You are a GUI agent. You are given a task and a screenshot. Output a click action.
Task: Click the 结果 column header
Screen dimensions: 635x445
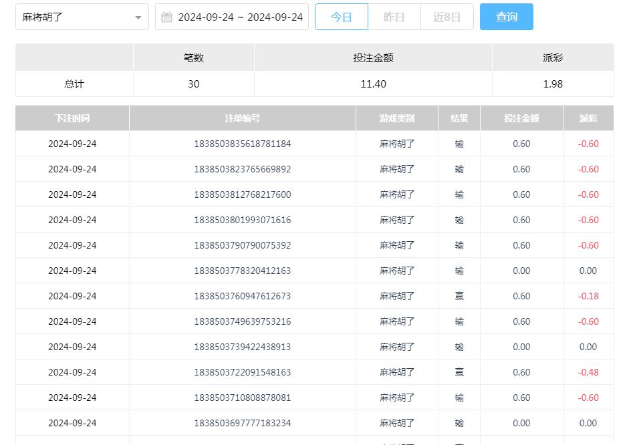point(459,118)
